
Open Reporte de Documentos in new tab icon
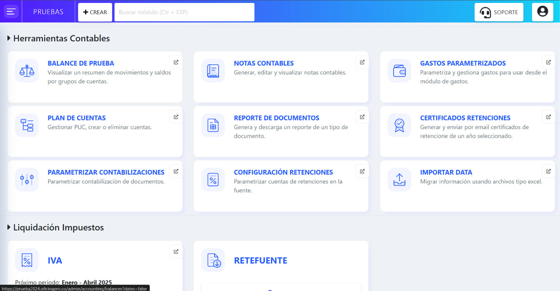362,117
